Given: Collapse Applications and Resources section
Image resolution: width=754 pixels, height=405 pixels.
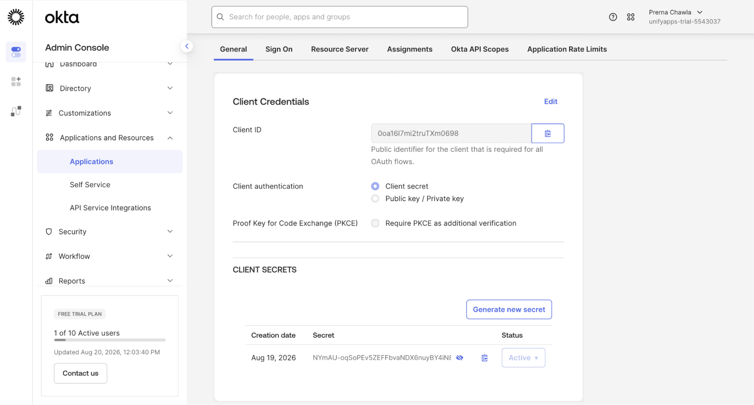Looking at the screenshot, I should click(x=170, y=138).
